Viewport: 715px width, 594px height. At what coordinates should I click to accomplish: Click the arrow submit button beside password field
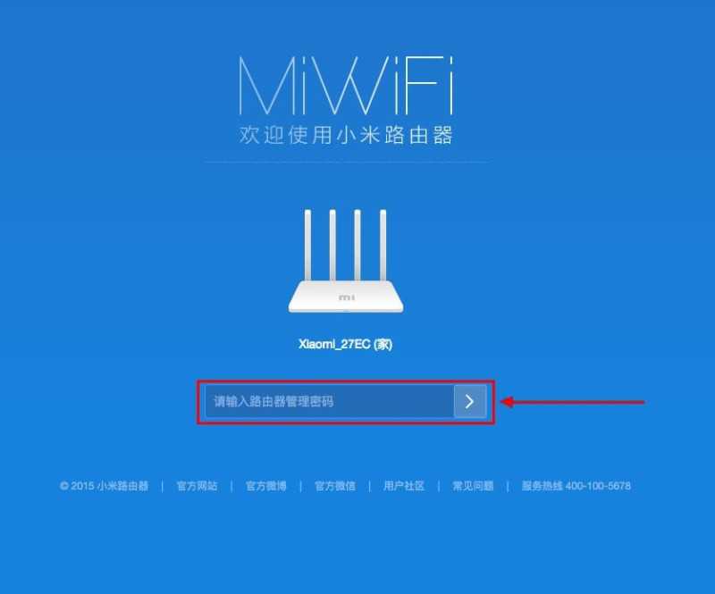pos(470,401)
